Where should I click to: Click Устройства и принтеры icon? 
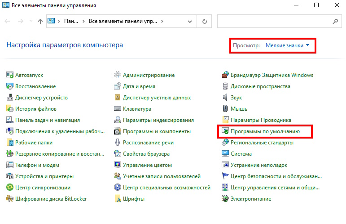[10, 176]
